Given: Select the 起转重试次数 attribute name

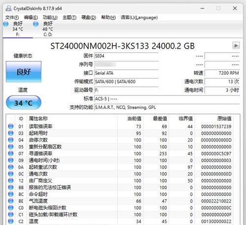Looking at the screenshot, I should coord(43,167).
